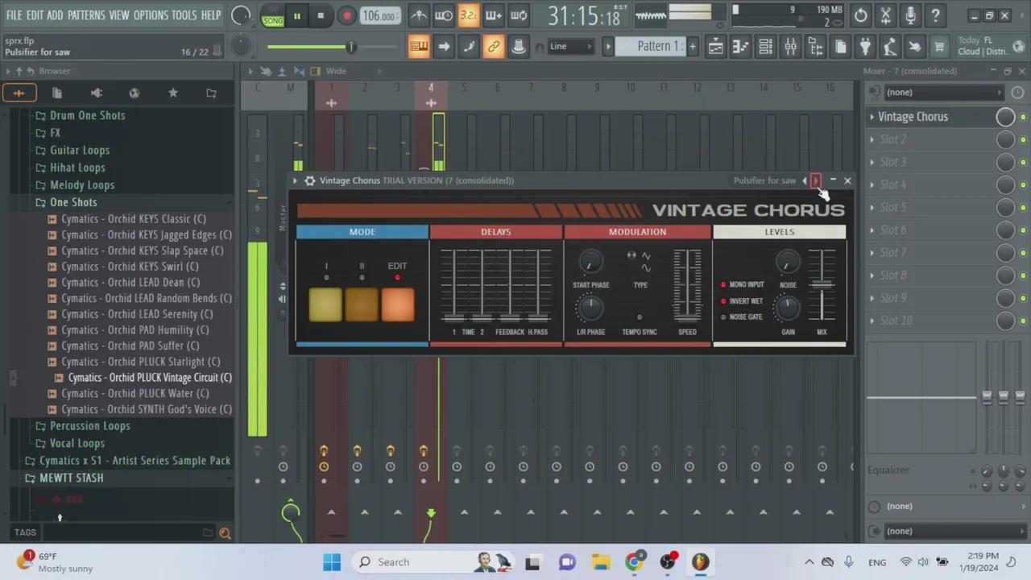1031x580 pixels.
Task: Open the OPTIONS menu
Action: (151, 15)
